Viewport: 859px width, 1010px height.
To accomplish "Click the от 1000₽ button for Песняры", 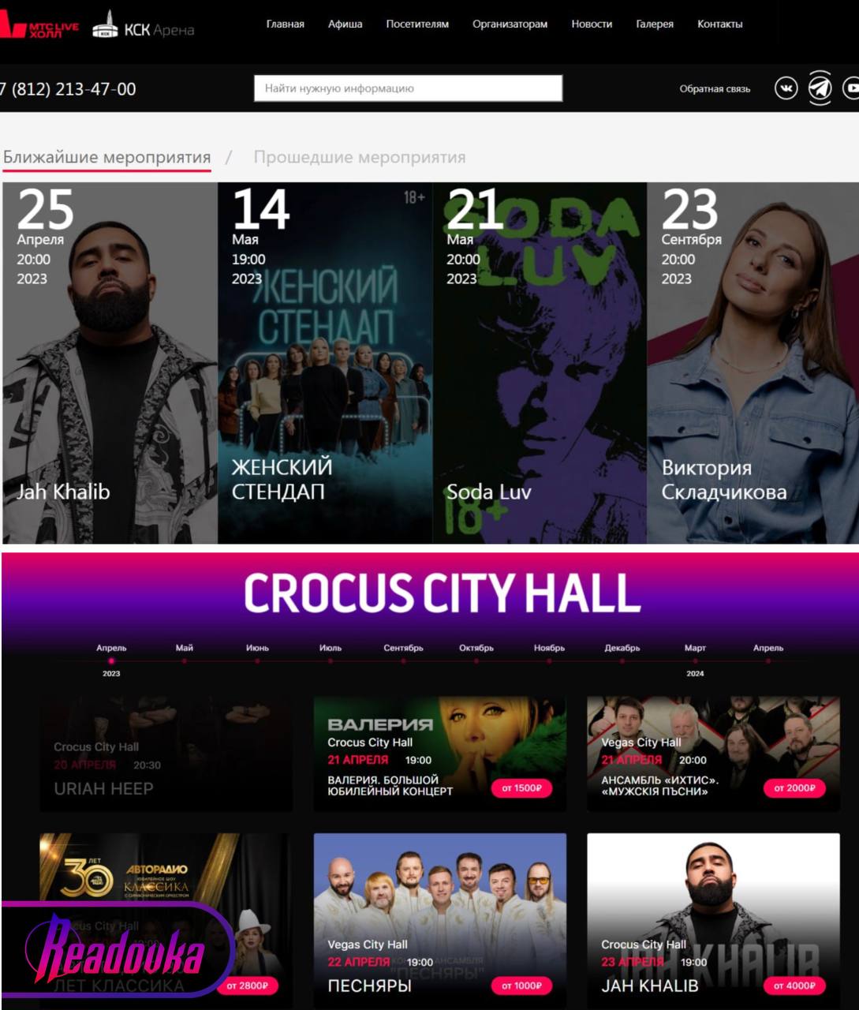I will pyautogui.click(x=522, y=986).
